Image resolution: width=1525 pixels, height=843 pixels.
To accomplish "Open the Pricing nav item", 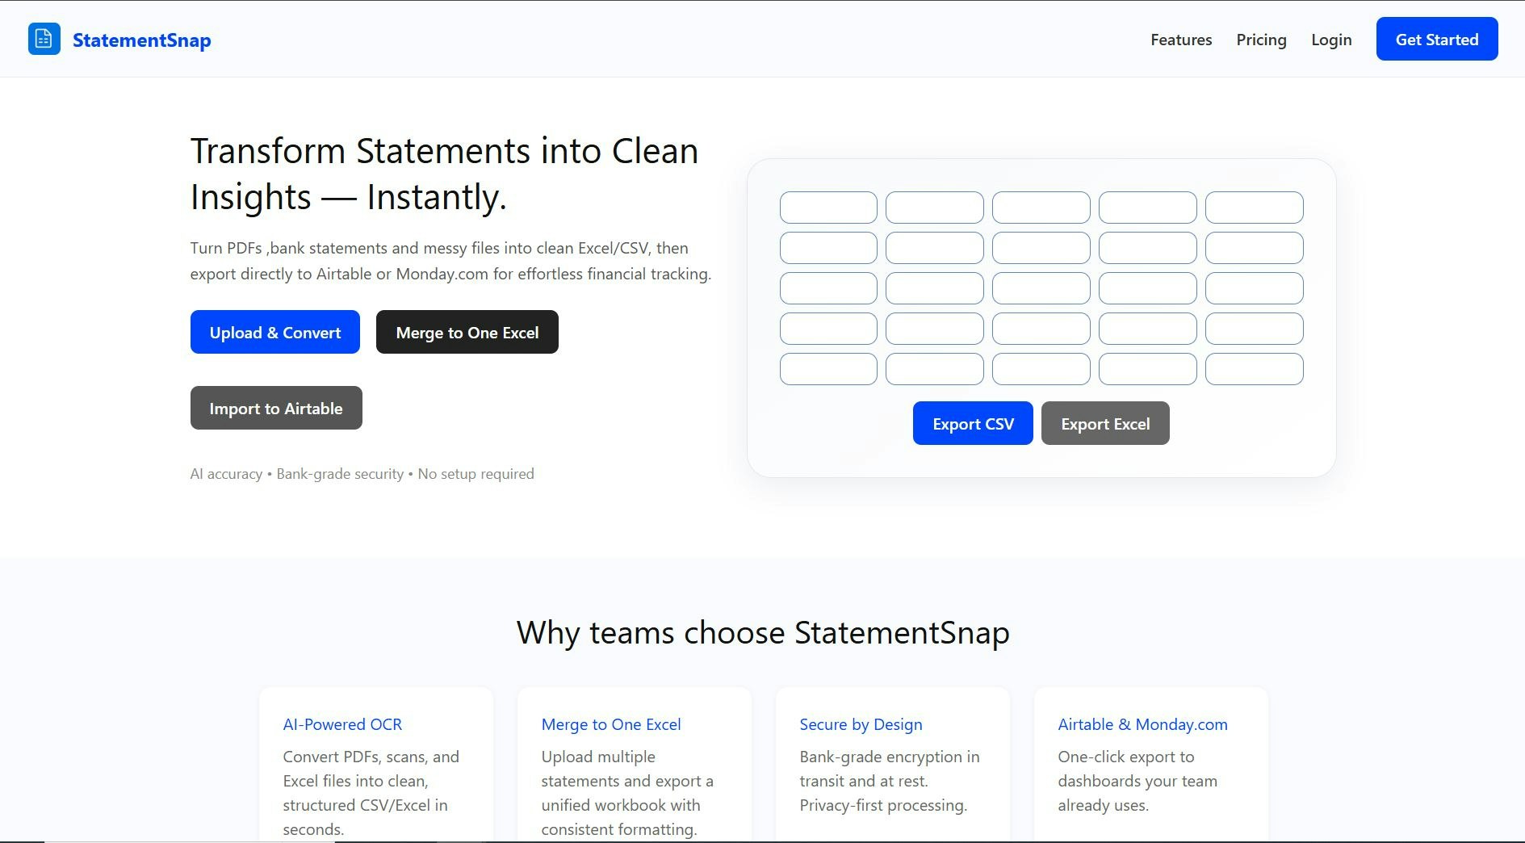I will 1261,40.
